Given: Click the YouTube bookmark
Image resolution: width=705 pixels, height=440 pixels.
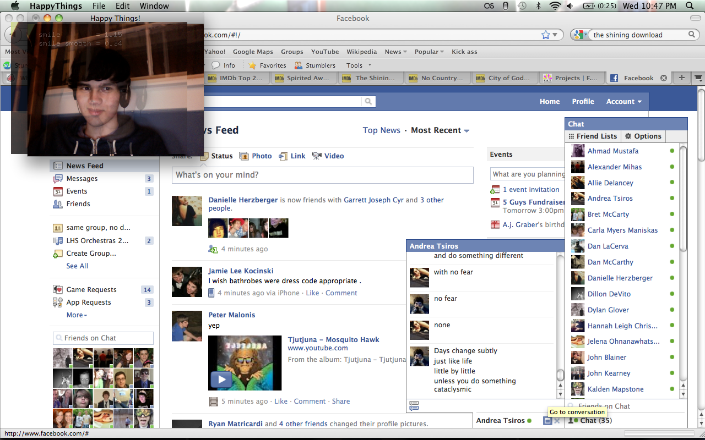Looking at the screenshot, I should 325,52.
